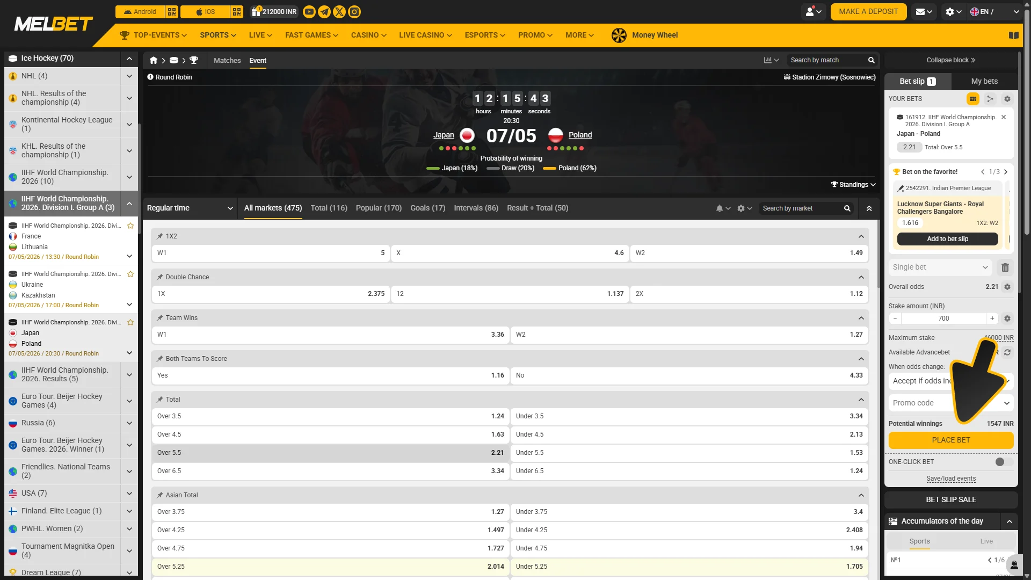Click the share bet slip icon

[x=990, y=99]
